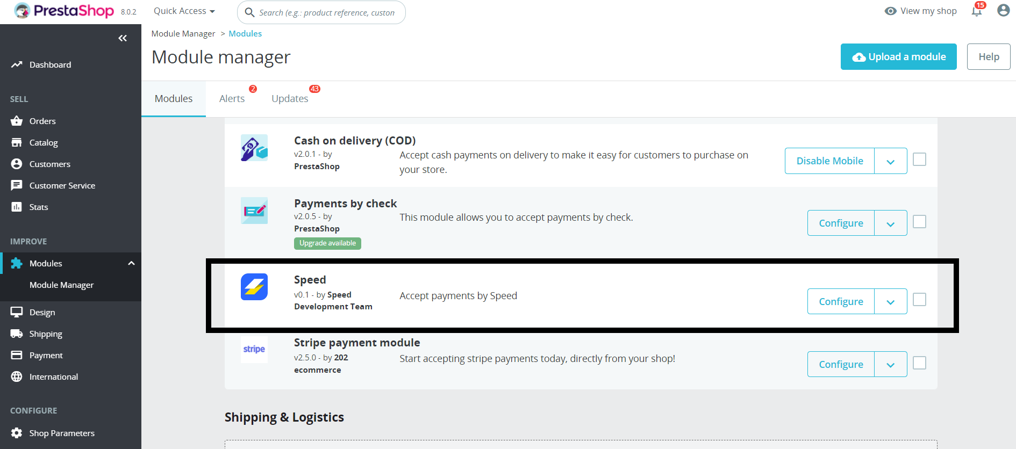
Task: Open the Alerts tab
Action: coord(232,99)
